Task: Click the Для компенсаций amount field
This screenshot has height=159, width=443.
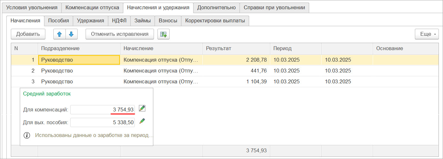Action: click(102, 110)
